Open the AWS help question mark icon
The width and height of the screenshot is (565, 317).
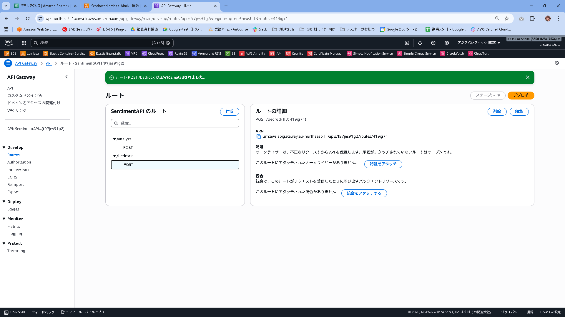pyautogui.click(x=433, y=43)
